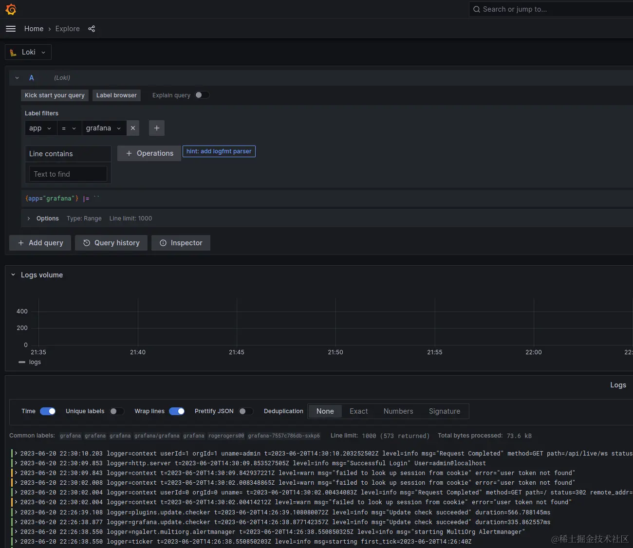
Task: Remove the app=grafana label filter
Action: coord(133,128)
